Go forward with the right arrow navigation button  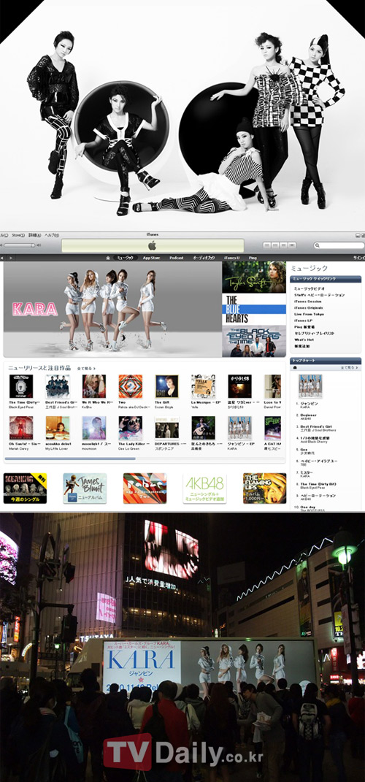click(9, 258)
